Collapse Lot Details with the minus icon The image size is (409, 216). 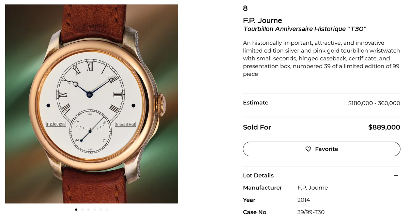coord(396,175)
